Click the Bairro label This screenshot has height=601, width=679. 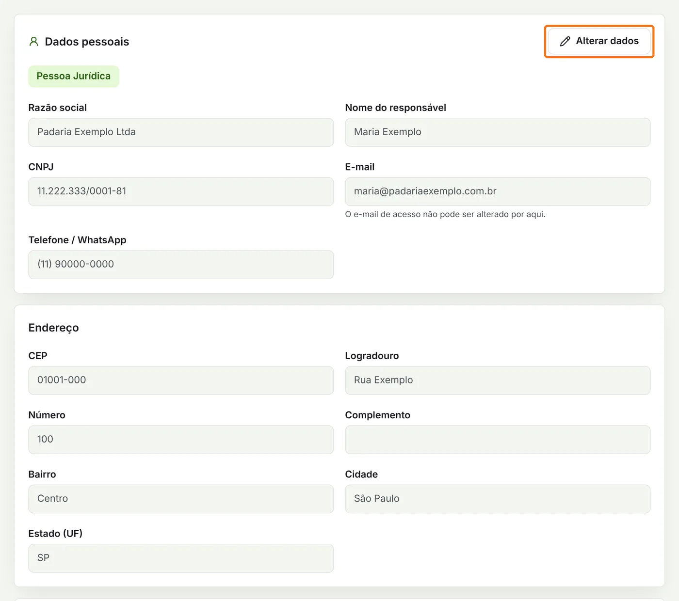42,474
